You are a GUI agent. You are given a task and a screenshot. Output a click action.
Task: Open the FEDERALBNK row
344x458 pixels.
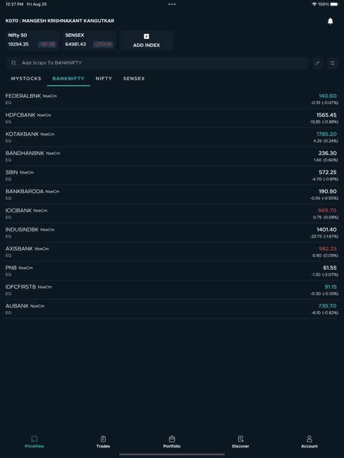pyautogui.click(x=172, y=99)
